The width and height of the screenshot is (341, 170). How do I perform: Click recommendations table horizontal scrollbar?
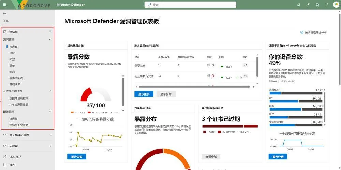tap(194, 87)
